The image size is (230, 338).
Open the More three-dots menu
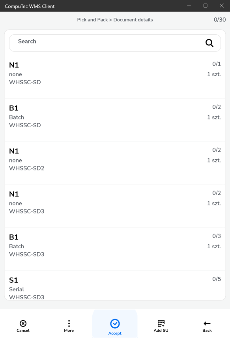[x=69, y=323]
